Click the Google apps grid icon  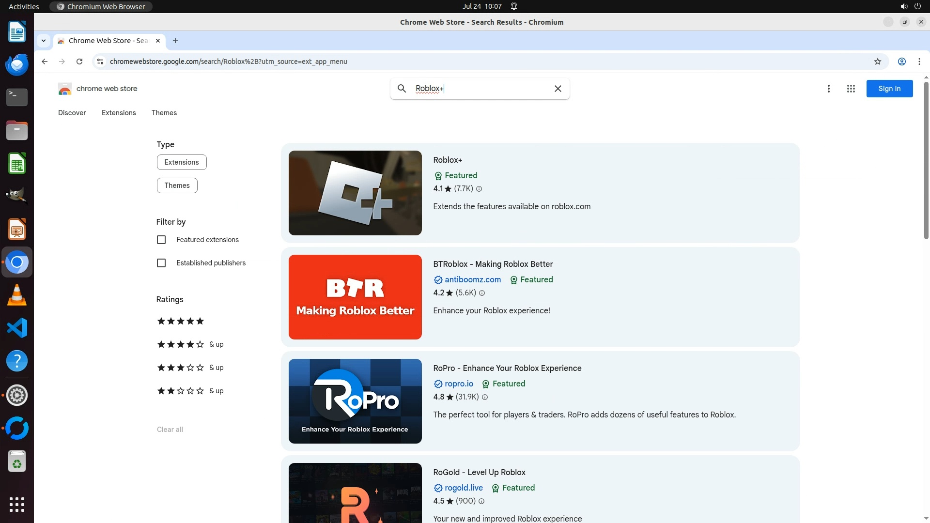point(851,89)
